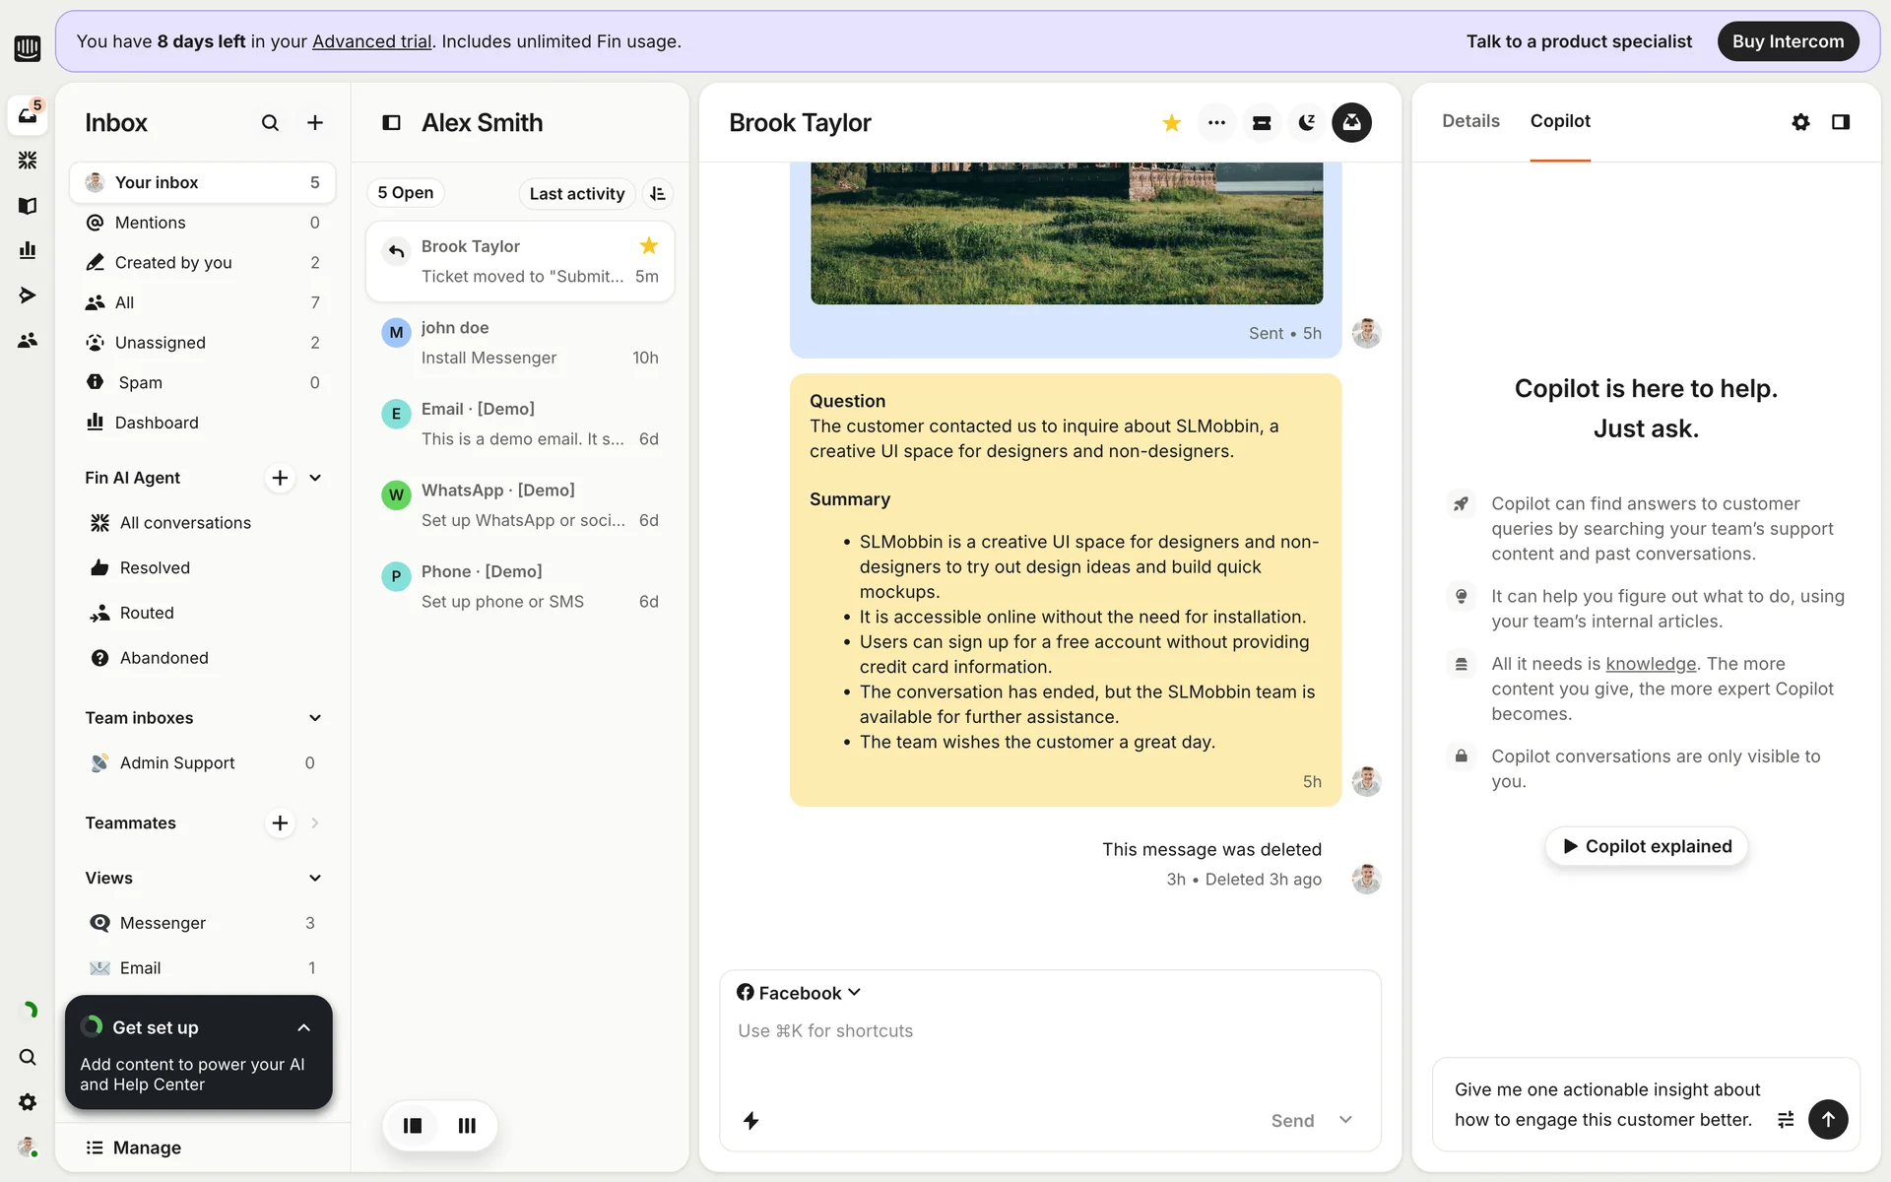This screenshot has width=1891, height=1182.
Task: Open the Advanced trial link
Action: coord(371,41)
